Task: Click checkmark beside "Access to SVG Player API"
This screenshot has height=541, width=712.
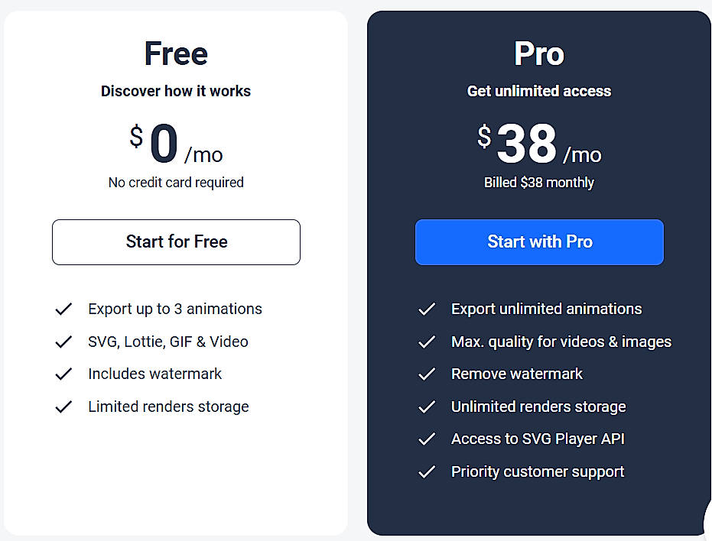Action: (x=427, y=439)
